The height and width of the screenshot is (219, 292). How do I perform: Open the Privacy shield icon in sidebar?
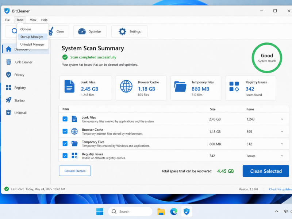[x=8, y=75]
